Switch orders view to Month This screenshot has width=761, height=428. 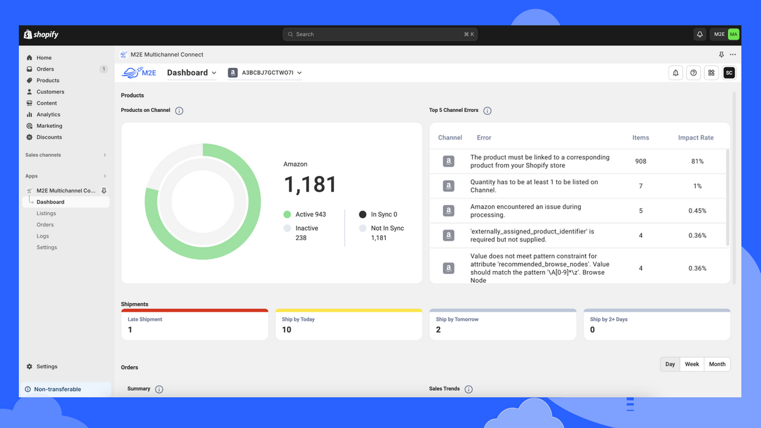717,364
